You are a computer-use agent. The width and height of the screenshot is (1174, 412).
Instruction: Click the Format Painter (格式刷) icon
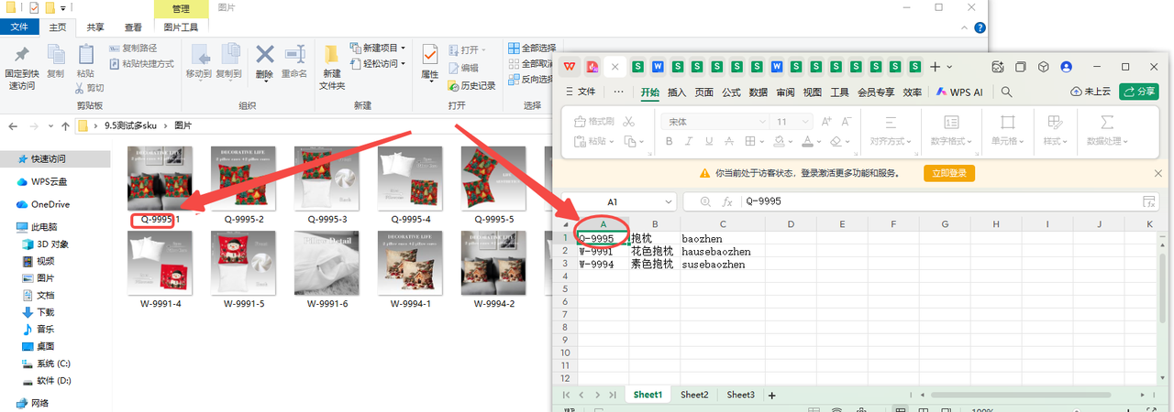tap(593, 121)
